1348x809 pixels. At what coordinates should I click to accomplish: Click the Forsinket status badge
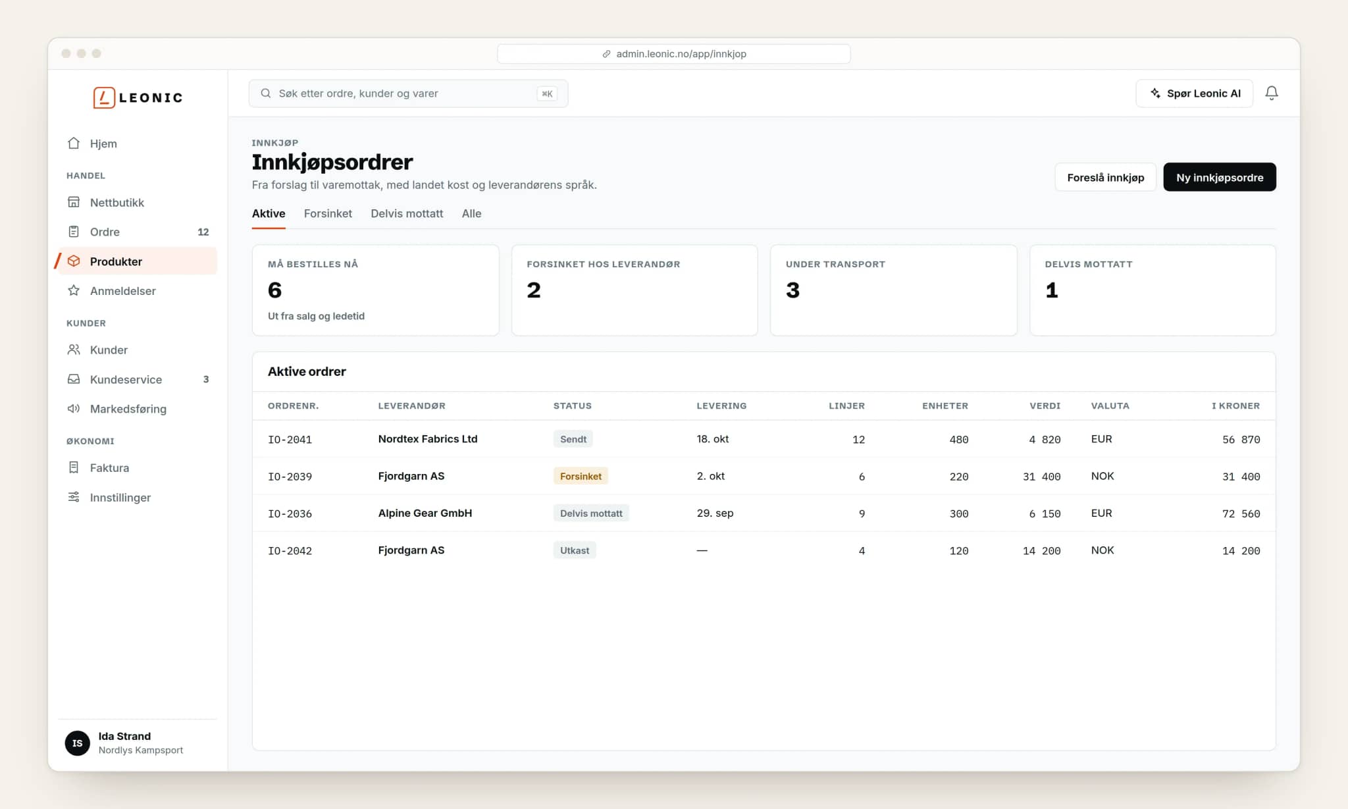[x=581, y=476]
